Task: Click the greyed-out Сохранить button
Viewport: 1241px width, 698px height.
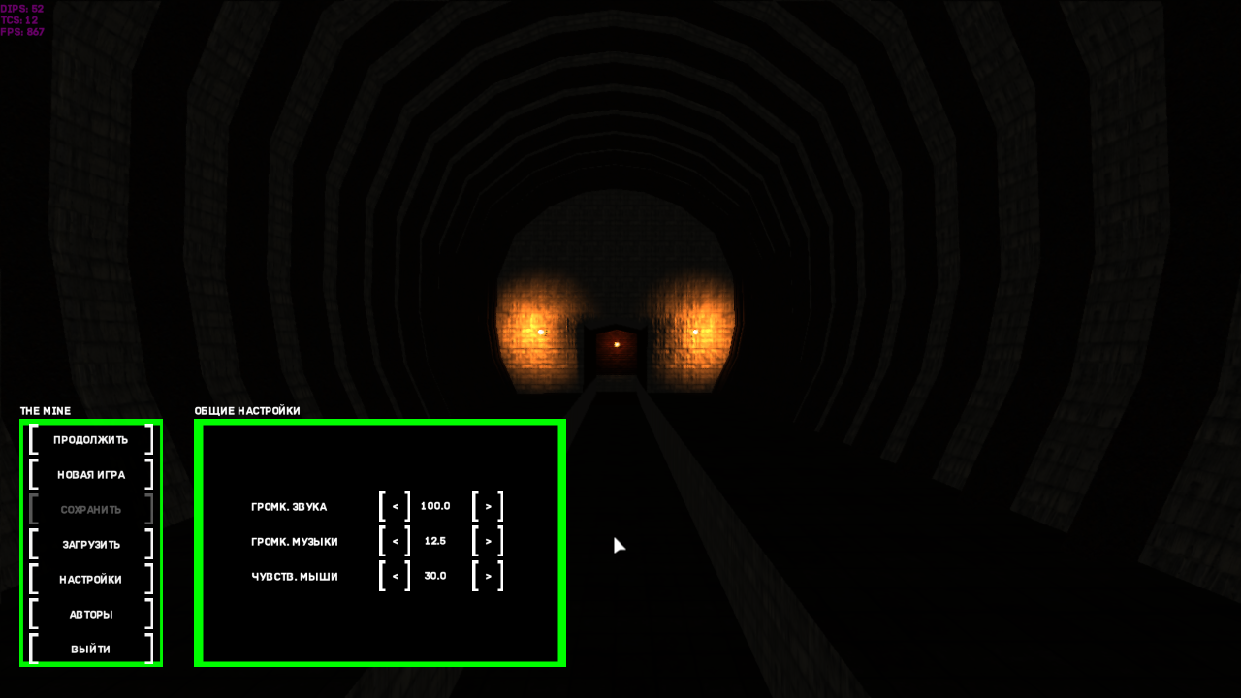Action: coord(91,509)
